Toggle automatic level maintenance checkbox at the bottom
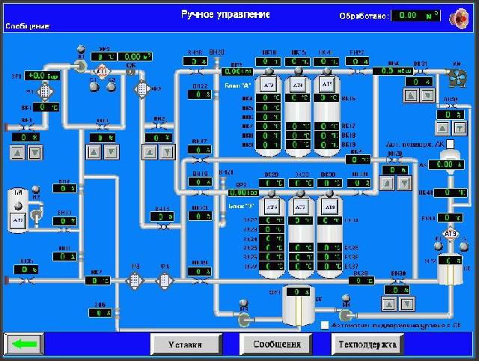The width and height of the screenshot is (479, 361). click(324, 326)
